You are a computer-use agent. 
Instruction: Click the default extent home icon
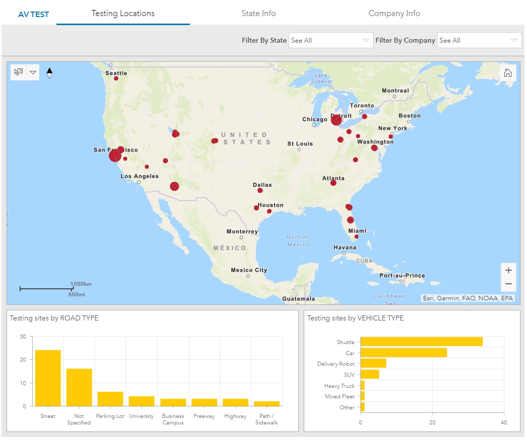click(508, 73)
